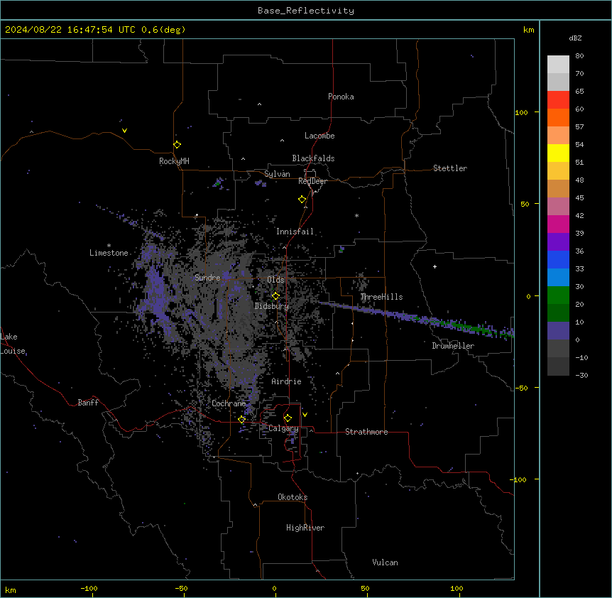The image size is (612, 598).
Task: Click the km unit label at top right
Action: tap(529, 30)
